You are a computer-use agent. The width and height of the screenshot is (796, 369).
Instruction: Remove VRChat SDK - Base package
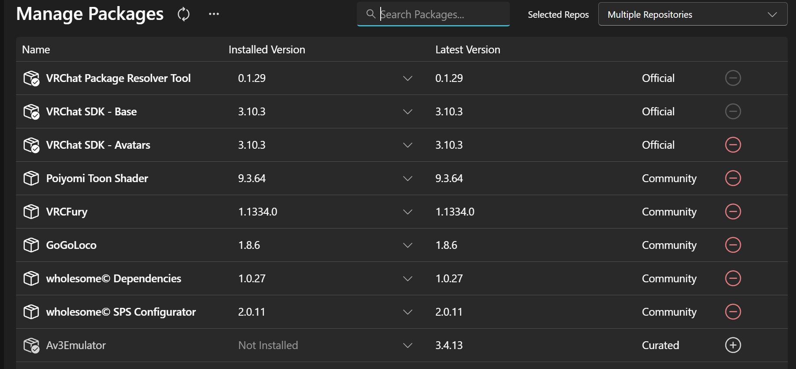point(733,111)
